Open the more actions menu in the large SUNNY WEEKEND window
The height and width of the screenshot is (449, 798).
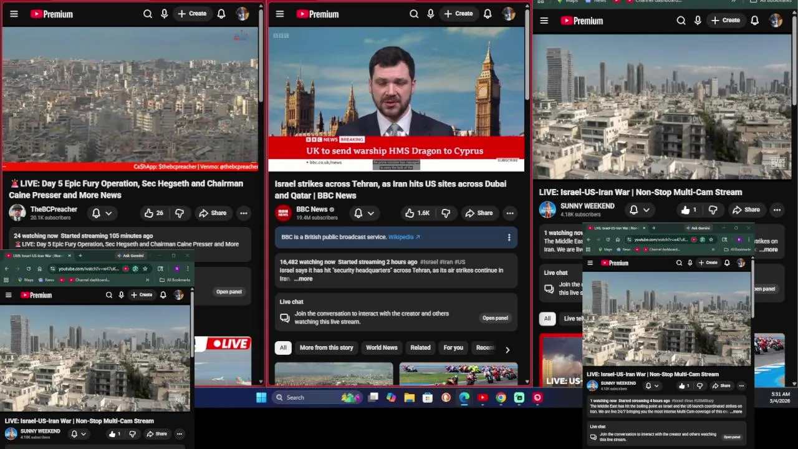(777, 210)
